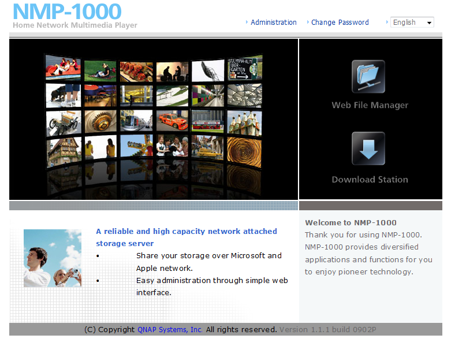Click 'Easy administration through simple web' bullet
The height and width of the screenshot is (346, 451).
(212, 287)
